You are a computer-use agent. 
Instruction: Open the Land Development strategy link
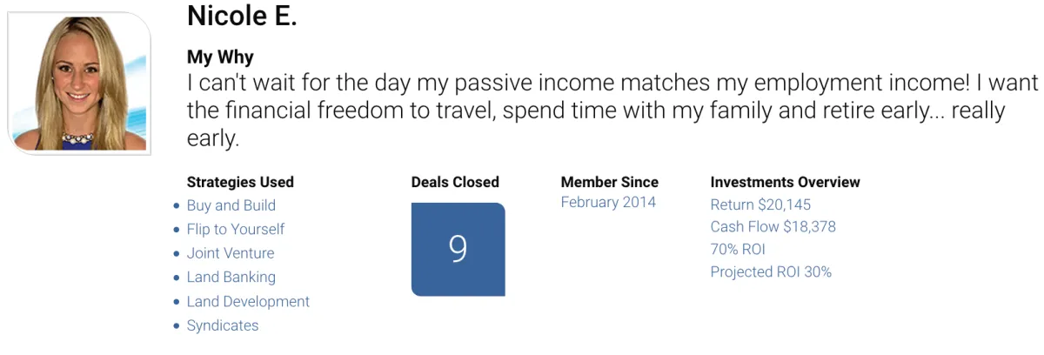[x=248, y=302]
